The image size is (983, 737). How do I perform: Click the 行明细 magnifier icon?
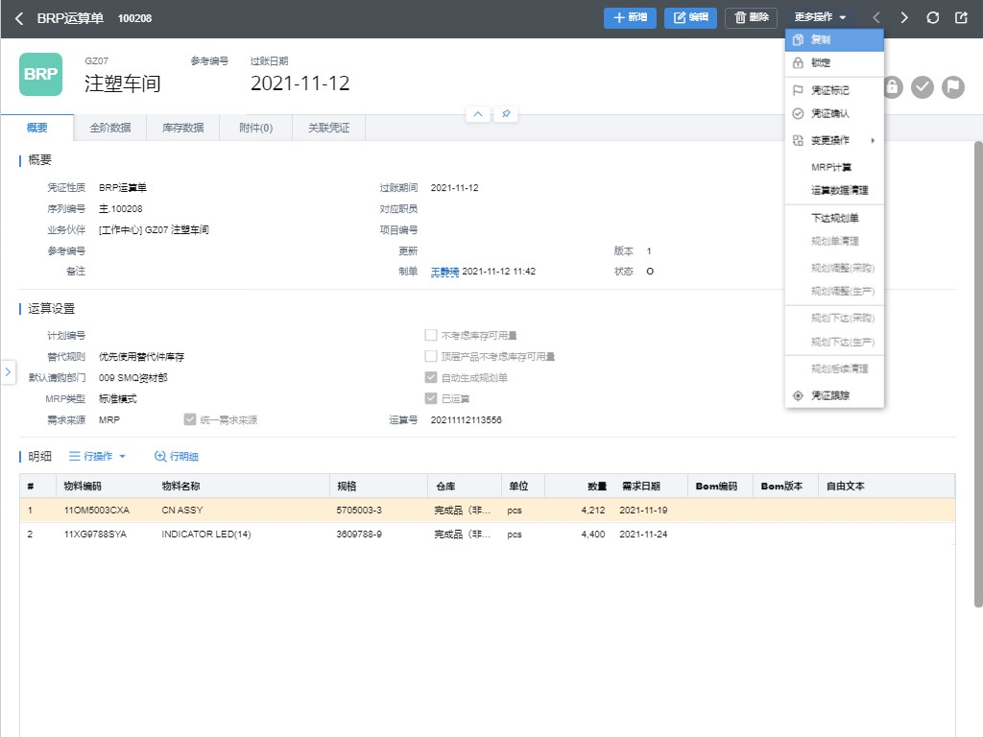click(160, 456)
